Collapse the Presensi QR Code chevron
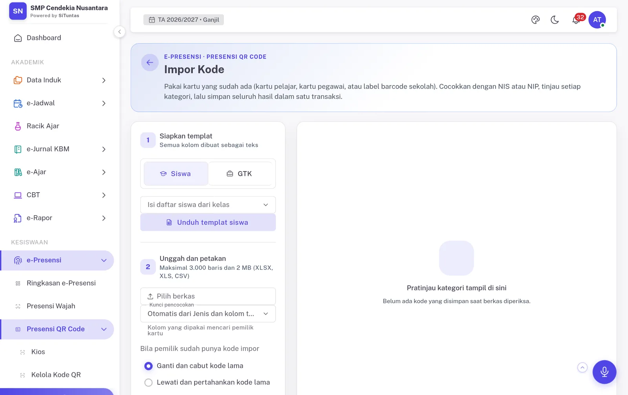Screen dimensions: 628x395 104,329
